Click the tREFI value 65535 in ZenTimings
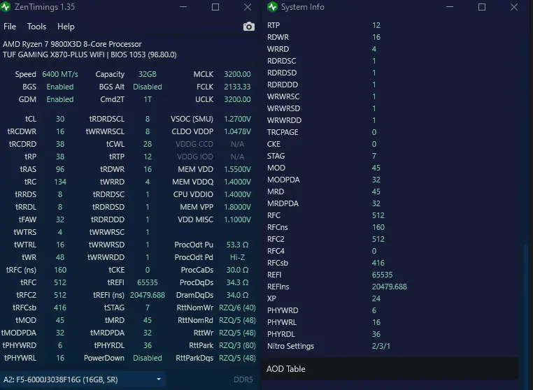This screenshot has width=533, height=390. [147, 282]
